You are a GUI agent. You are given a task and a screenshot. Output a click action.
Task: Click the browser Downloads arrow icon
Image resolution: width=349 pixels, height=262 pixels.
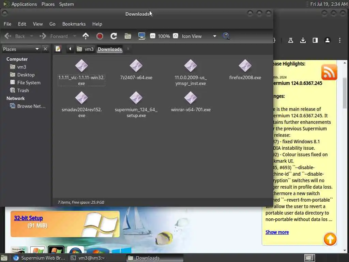(x=303, y=40)
